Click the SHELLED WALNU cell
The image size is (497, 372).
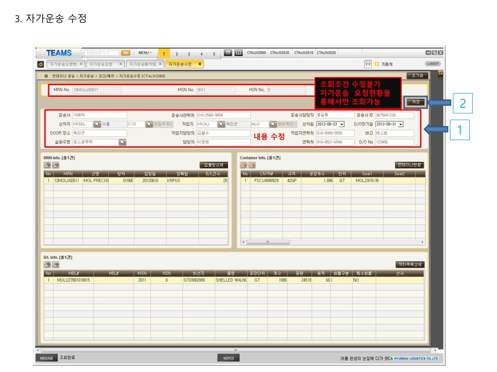(231, 280)
